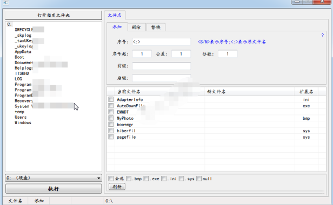Check the null extension filter checkbox
Screen dimensions: 333x205
coord(199,179)
